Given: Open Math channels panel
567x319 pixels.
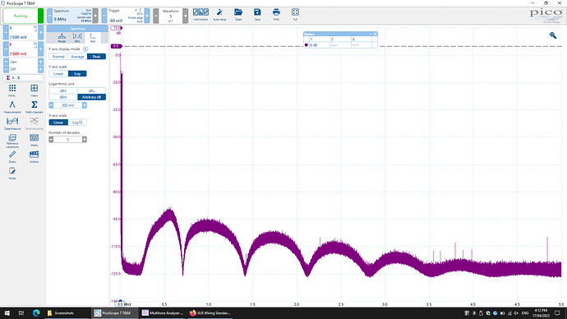Looking at the screenshot, I should (34, 107).
